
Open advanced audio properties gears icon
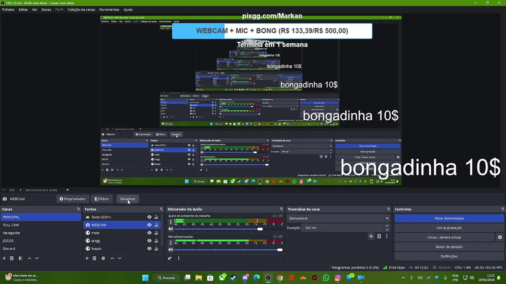coord(170,258)
